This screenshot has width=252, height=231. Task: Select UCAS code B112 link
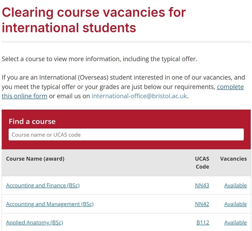point(203,222)
